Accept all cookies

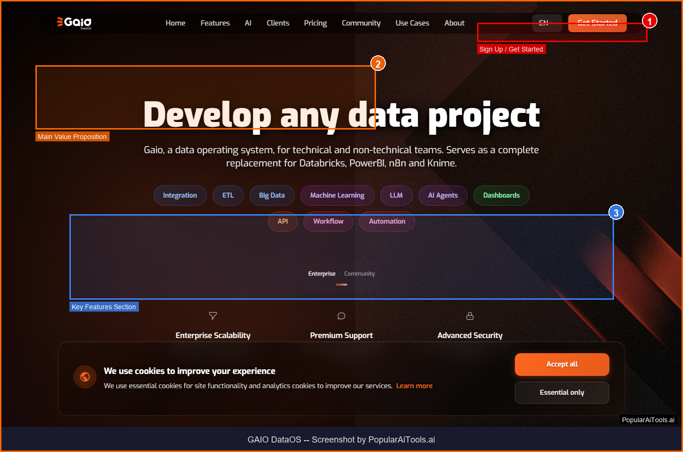point(562,364)
